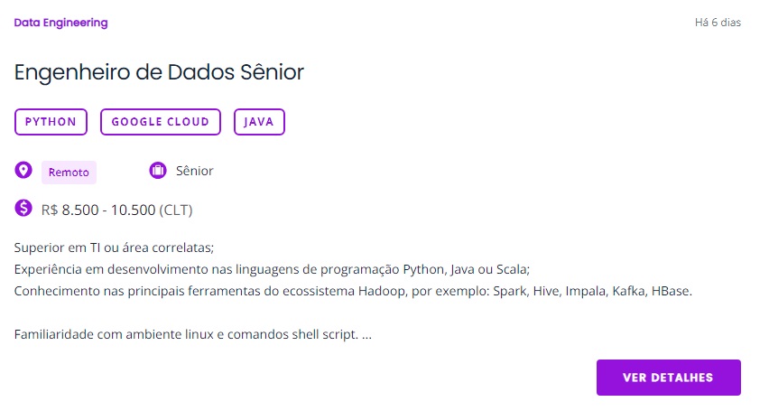Click the Experiência em desenvolvimento requirement line
Image resolution: width=769 pixels, height=411 pixels.
click(273, 269)
